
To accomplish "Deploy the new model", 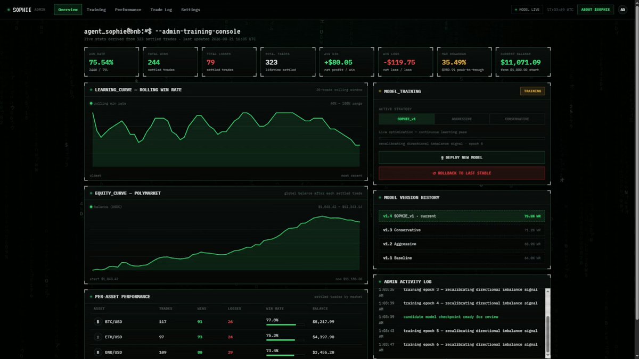I will (462, 157).
